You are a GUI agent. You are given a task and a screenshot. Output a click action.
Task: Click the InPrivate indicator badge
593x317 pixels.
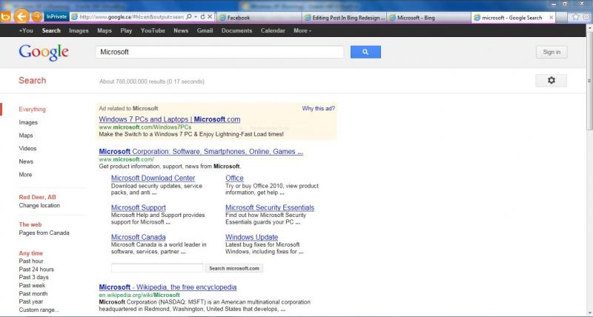56,16
